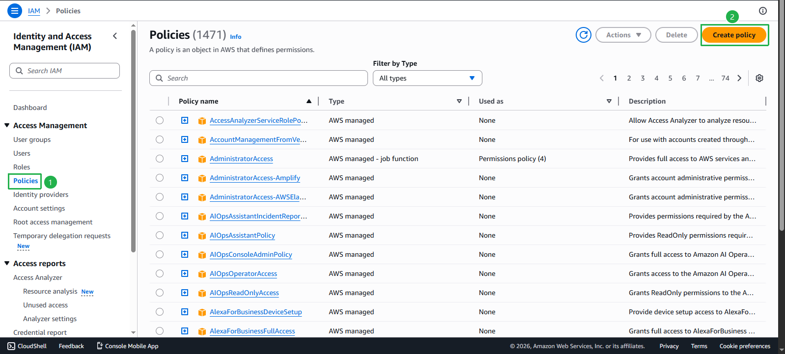Open Account settings in sidebar
785x354 pixels.
coord(39,208)
